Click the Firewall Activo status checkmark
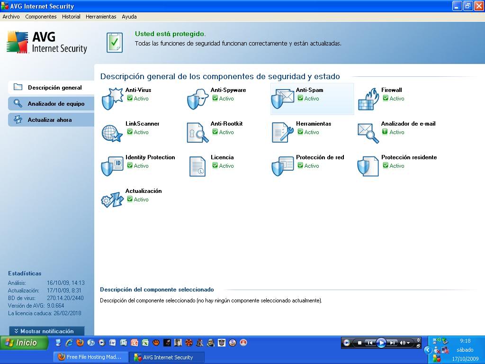The width and height of the screenshot is (485, 364). (x=386, y=98)
